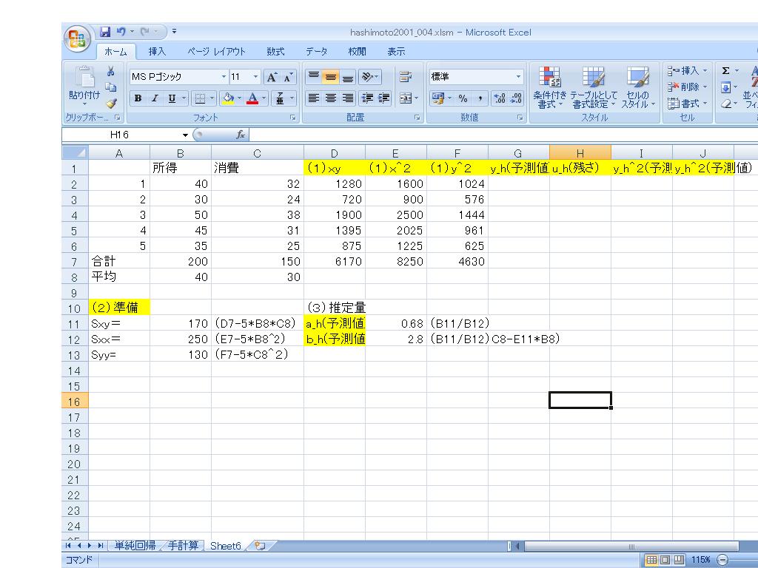The width and height of the screenshot is (758, 568).
Task: Align cell text to the right
Action: [x=348, y=98]
